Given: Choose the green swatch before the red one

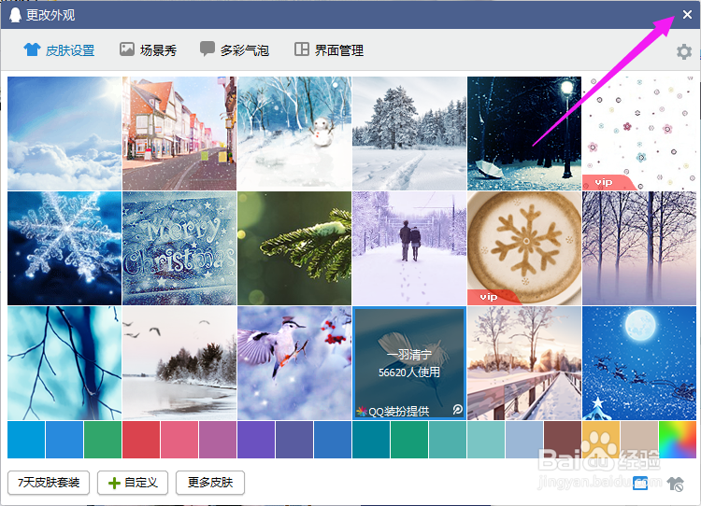Looking at the screenshot, I should tap(103, 440).
